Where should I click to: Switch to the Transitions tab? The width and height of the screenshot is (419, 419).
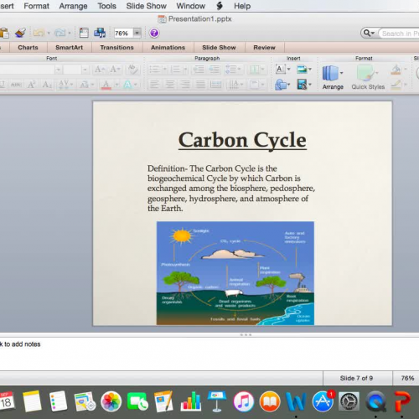pos(116,48)
